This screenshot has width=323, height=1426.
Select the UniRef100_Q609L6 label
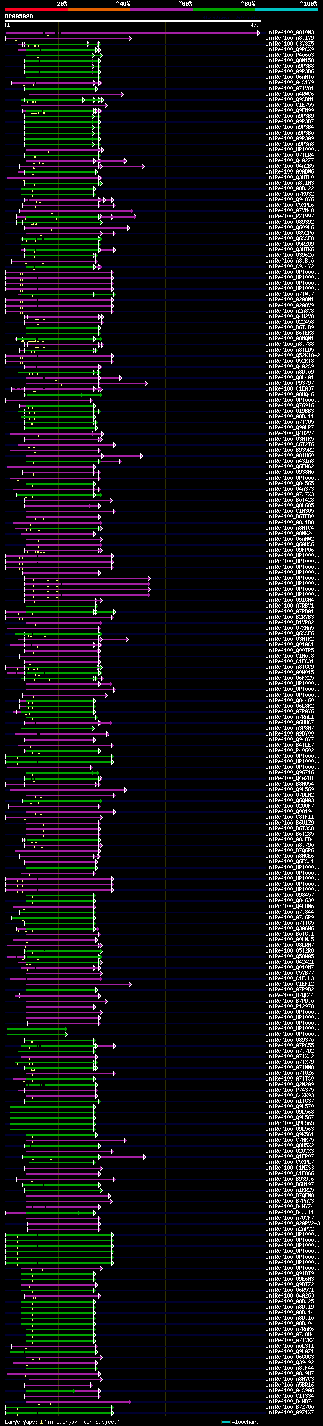pyautogui.click(x=290, y=228)
